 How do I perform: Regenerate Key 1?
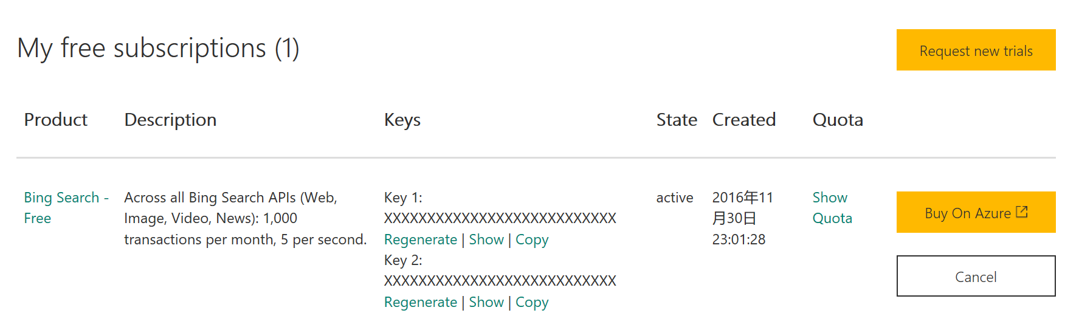click(421, 239)
